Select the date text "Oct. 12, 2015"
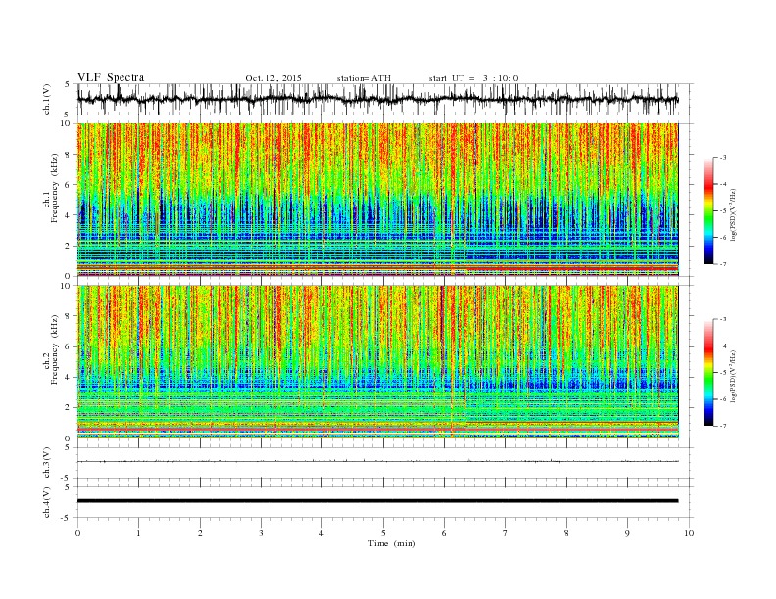Image resolution: width=776 pixels, height=599 pixels. click(x=273, y=78)
